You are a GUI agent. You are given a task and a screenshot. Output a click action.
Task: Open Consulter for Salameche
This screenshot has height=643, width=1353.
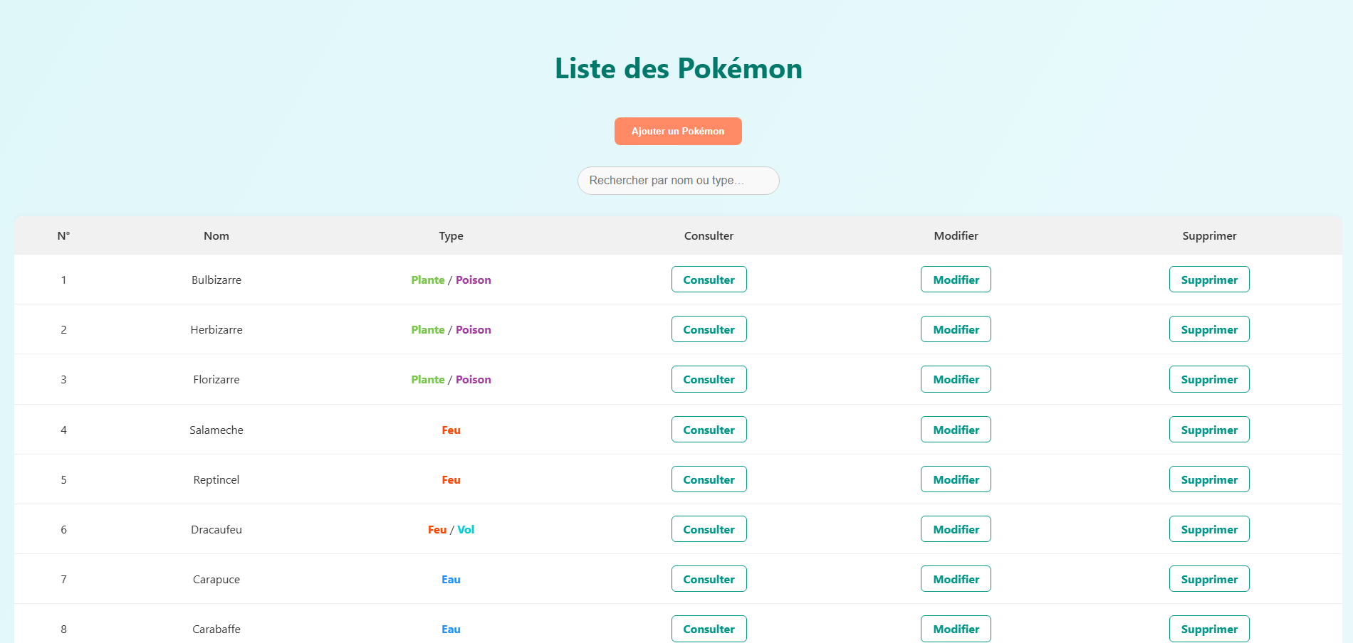pyautogui.click(x=709, y=430)
